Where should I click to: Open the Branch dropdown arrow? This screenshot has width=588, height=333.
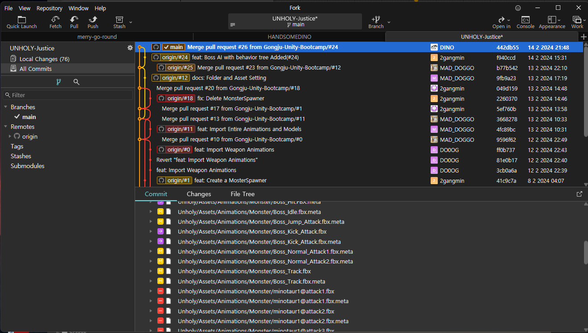(389, 22)
